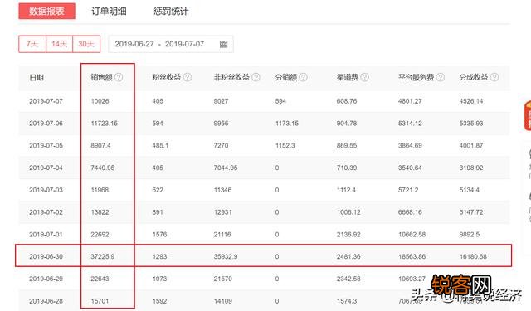Click platform fee value 6668.16

pos(410,212)
